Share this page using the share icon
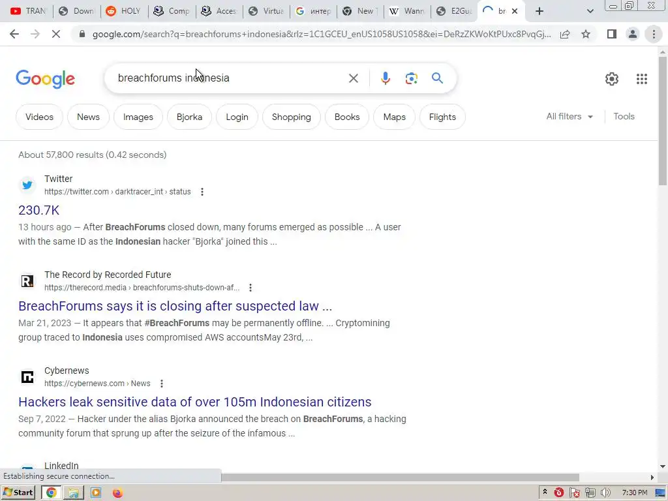Image resolution: width=668 pixels, height=501 pixels. pyautogui.click(x=565, y=34)
